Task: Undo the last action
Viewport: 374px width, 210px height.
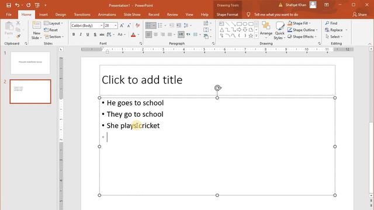Action: 17,5
